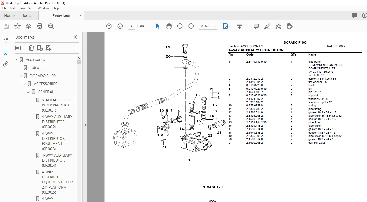The width and height of the screenshot is (367, 202).
Task: Open the zoom level dropdown
Action: point(214,26)
